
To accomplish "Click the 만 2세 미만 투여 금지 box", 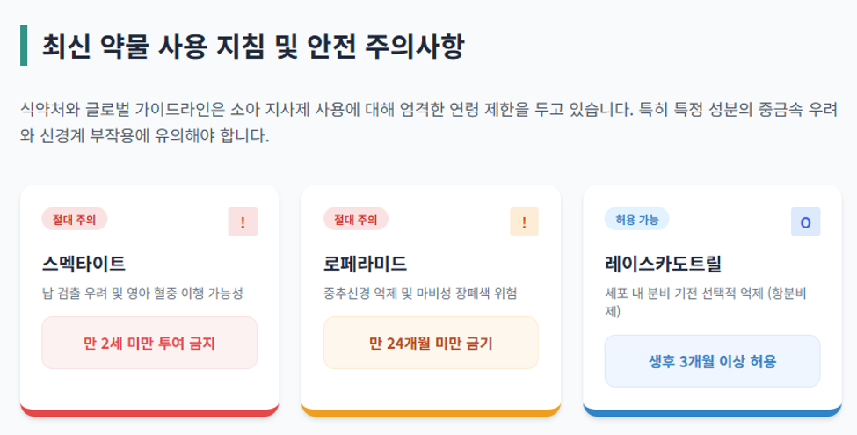I will pyautogui.click(x=149, y=343).
